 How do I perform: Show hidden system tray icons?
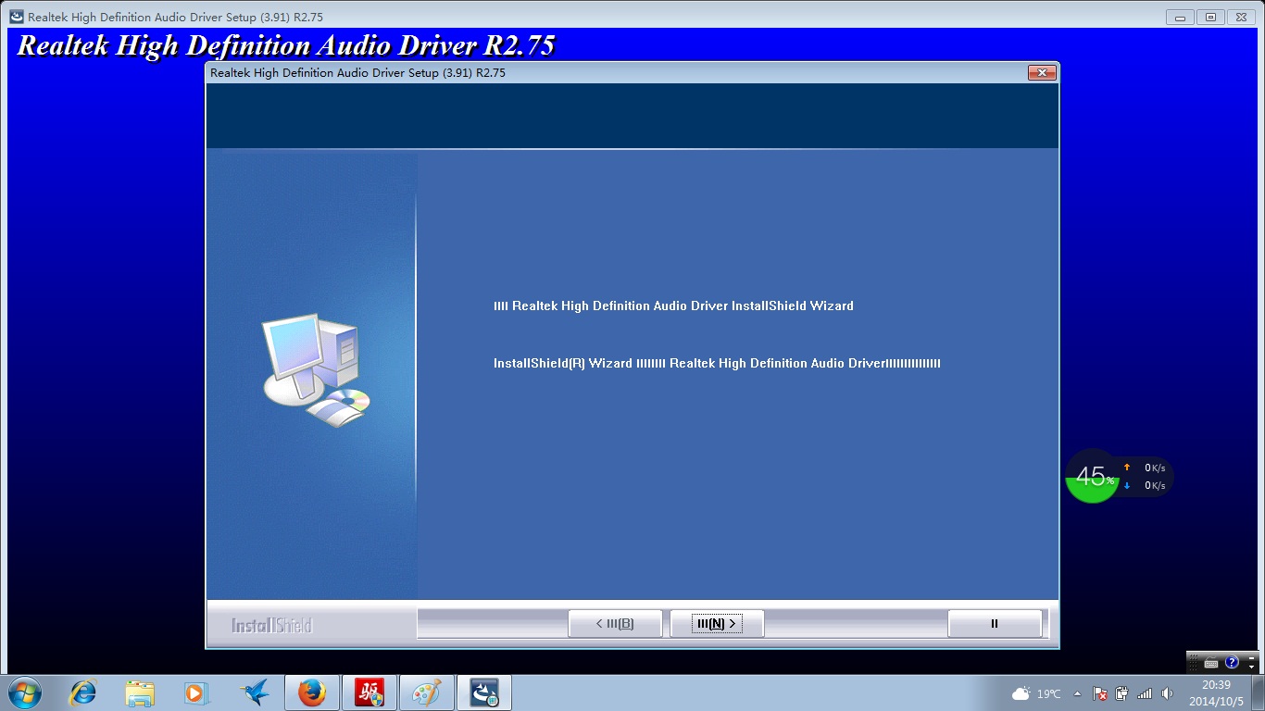(x=1077, y=693)
